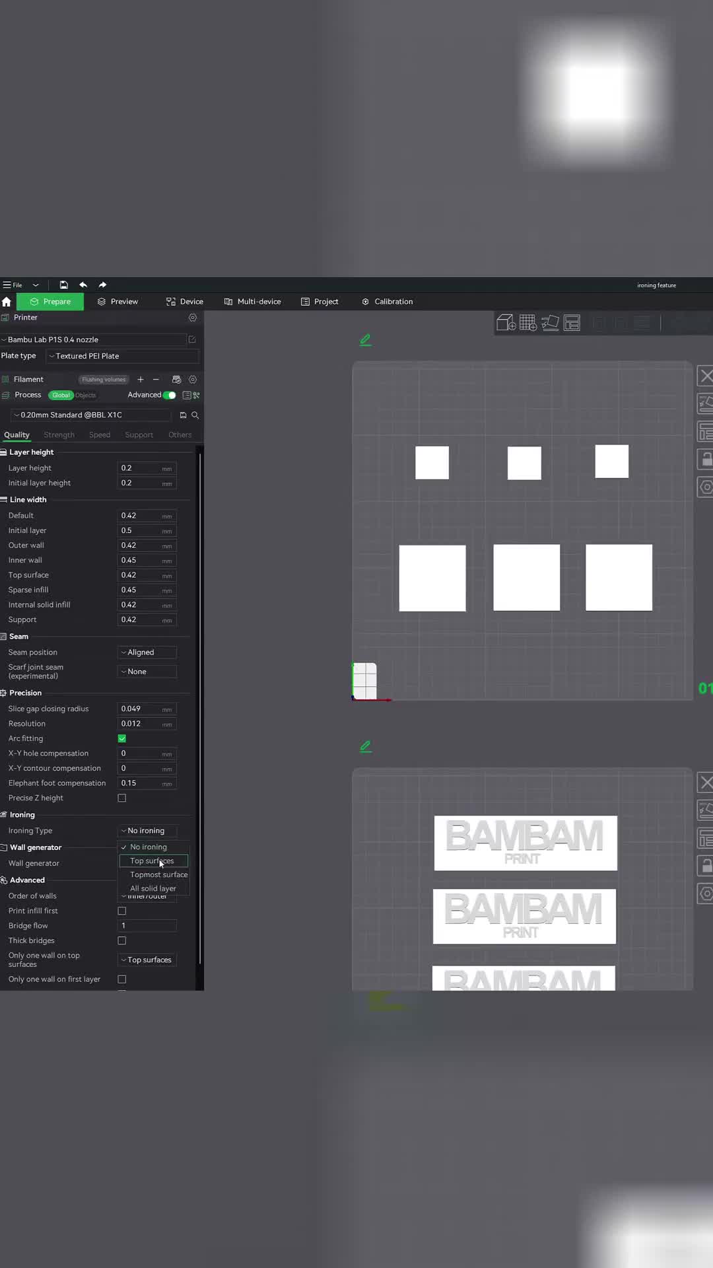Click the AMS filament sync icon

tap(176, 379)
